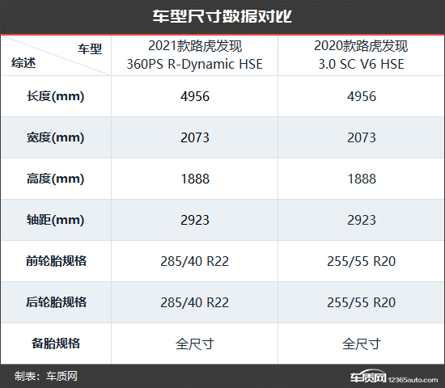Click 1888 in the 2020款 column

click(x=362, y=179)
